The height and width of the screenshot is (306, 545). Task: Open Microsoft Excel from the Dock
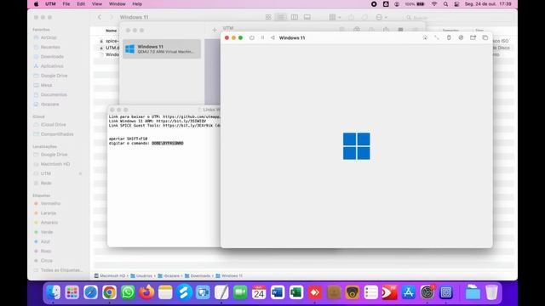pyautogui.click(x=296, y=292)
